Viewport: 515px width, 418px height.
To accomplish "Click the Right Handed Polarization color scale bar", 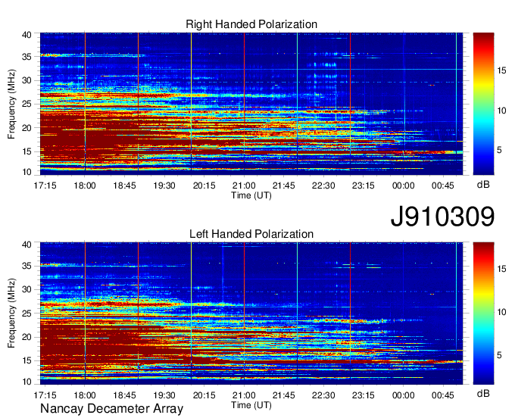I will pyautogui.click(x=483, y=104).
